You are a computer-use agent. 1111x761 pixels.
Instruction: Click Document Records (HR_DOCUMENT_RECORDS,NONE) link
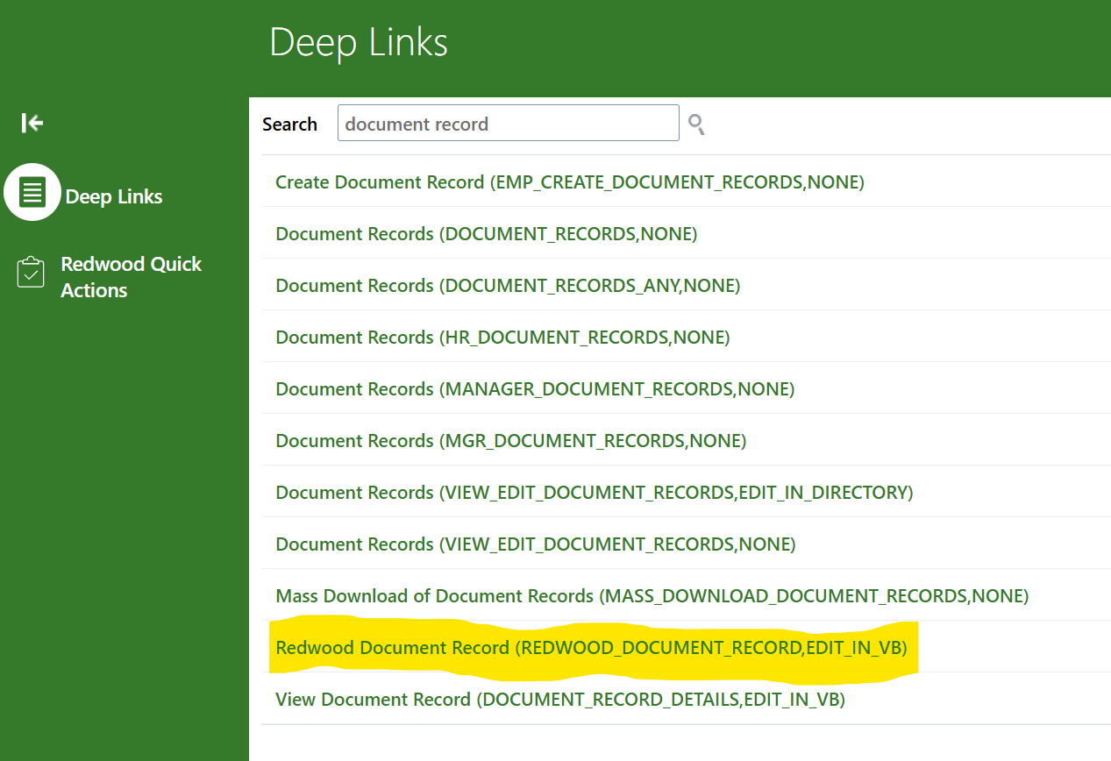coord(502,337)
